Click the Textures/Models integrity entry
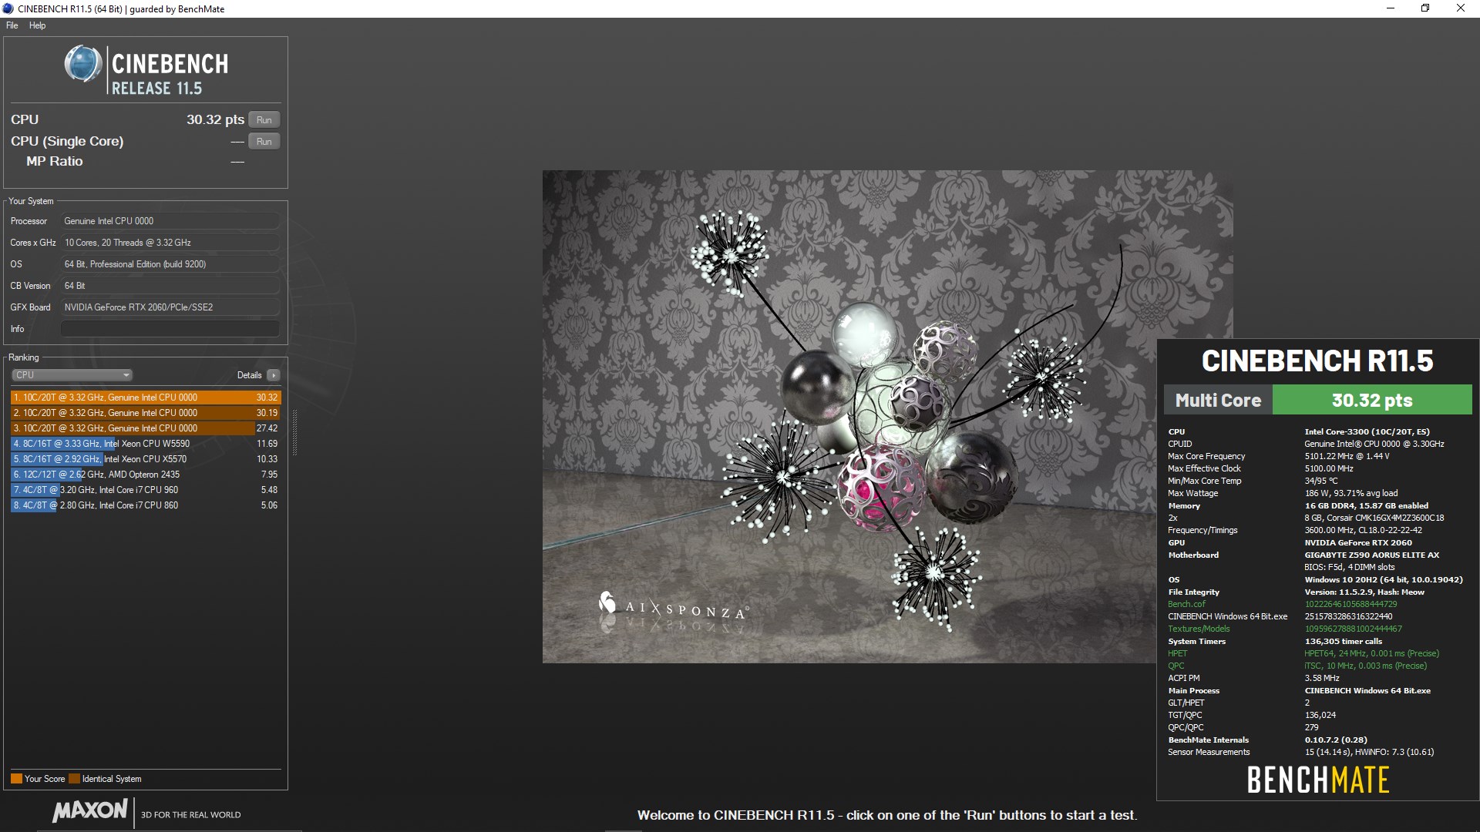This screenshot has width=1480, height=832. [x=1199, y=629]
